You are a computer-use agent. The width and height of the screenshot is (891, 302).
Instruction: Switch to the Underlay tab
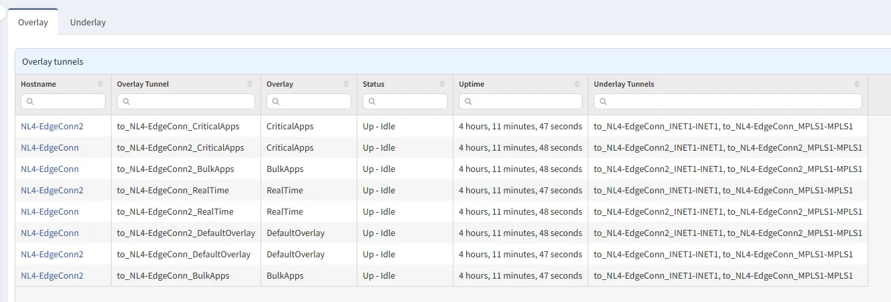[x=87, y=22]
